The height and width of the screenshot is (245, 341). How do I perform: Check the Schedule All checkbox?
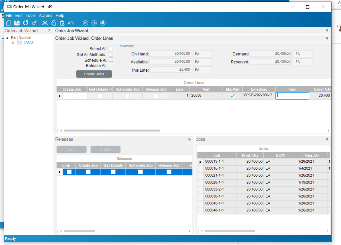click(x=111, y=60)
